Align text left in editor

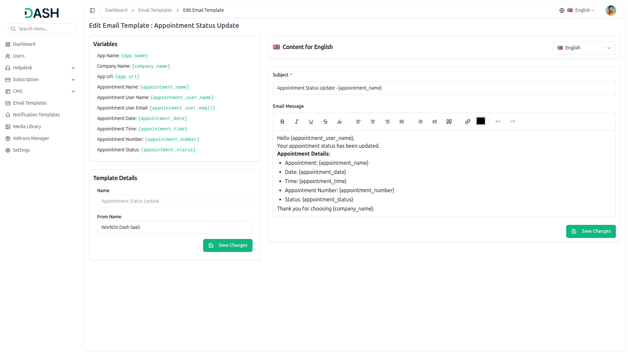click(x=358, y=122)
